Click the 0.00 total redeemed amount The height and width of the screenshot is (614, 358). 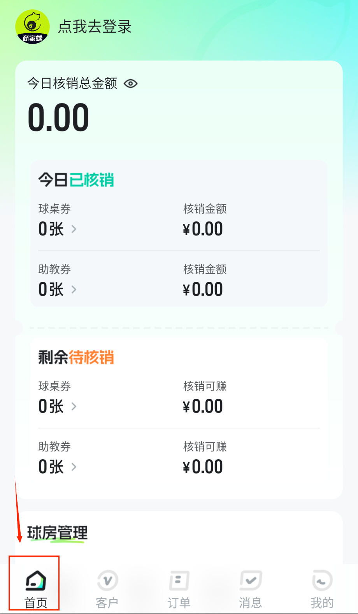[58, 117]
